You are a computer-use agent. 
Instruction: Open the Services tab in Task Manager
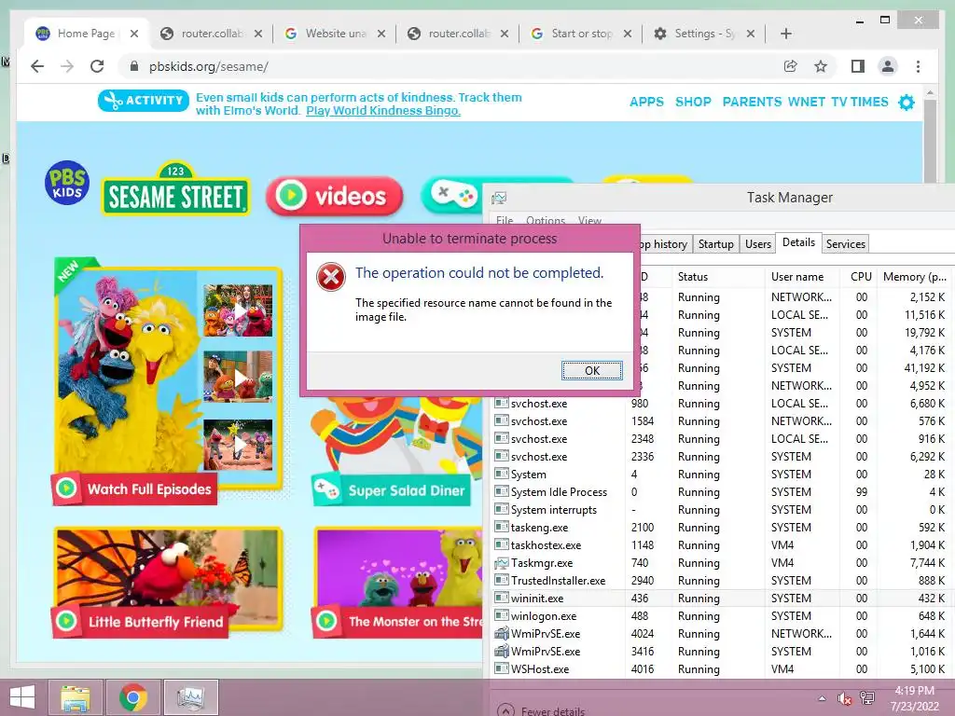(845, 244)
